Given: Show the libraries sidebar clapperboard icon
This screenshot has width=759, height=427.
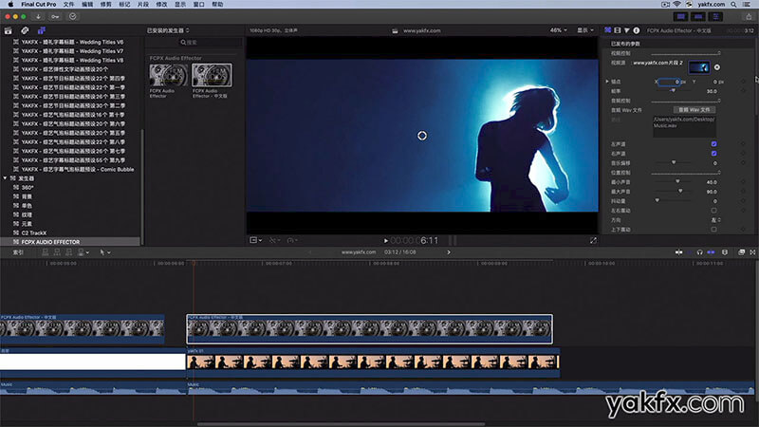Looking at the screenshot, I should point(9,30).
